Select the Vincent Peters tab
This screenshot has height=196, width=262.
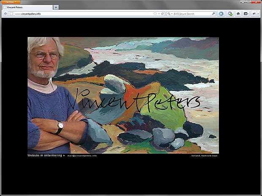click(x=27, y=7)
